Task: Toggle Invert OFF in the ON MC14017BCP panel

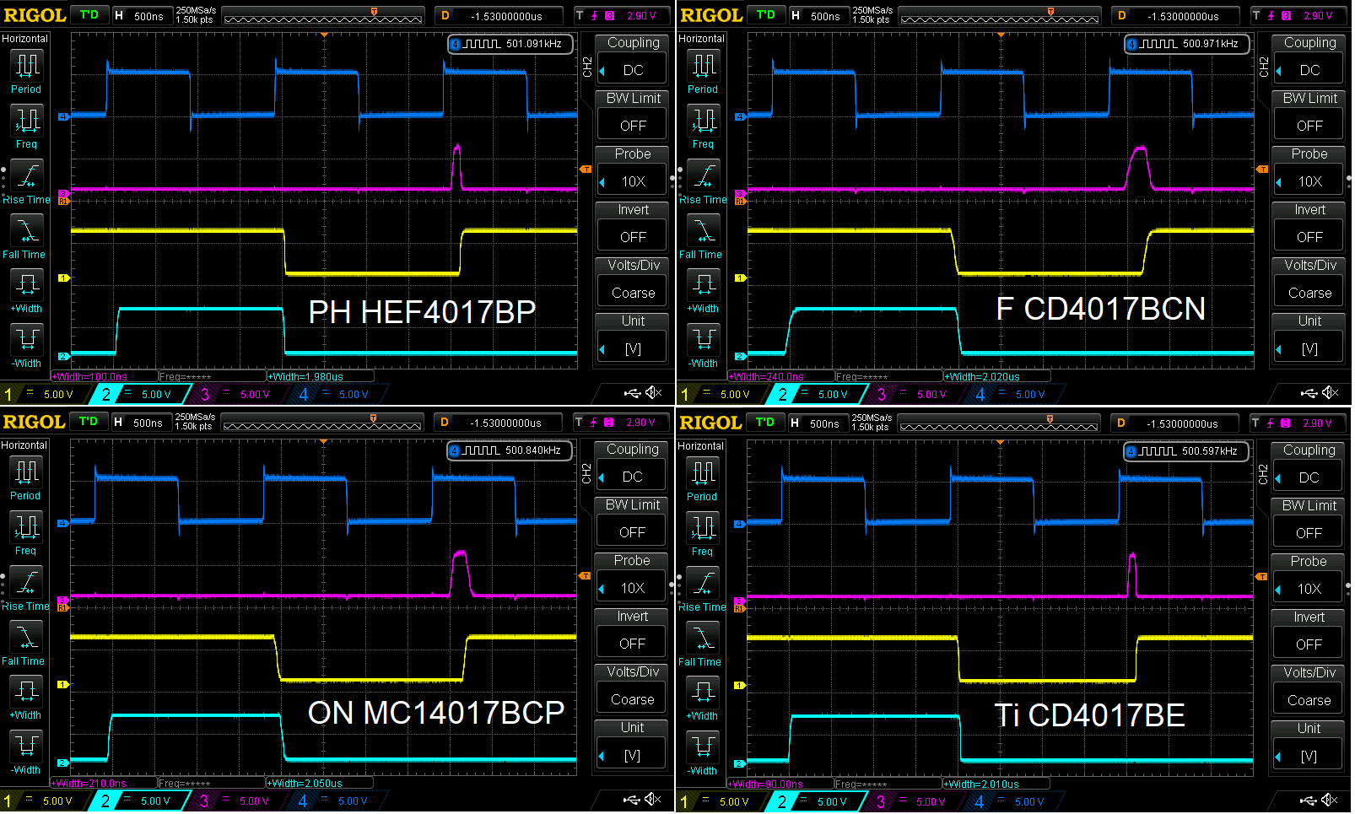Action: [632, 633]
